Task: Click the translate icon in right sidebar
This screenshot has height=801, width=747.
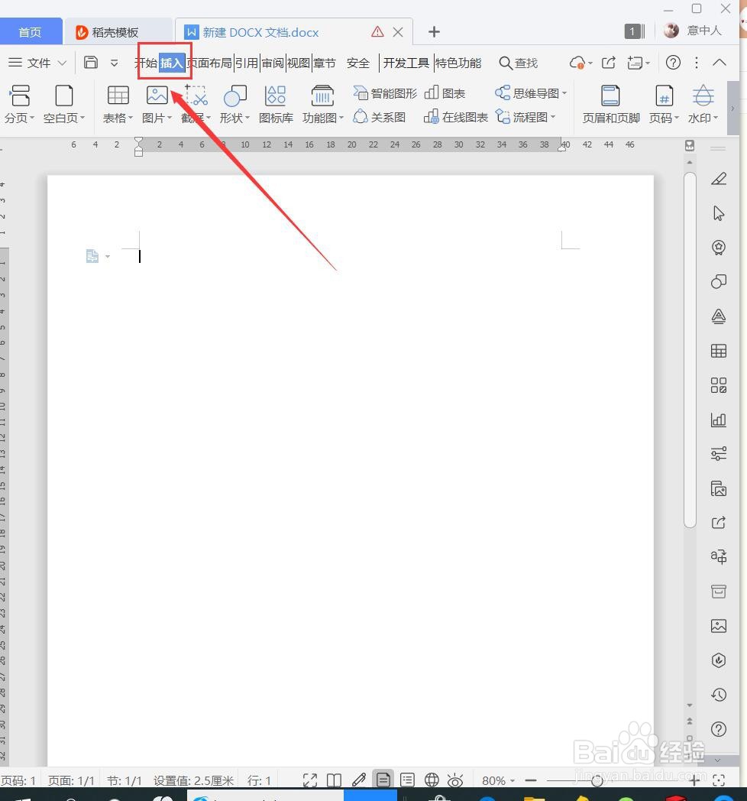Action: coord(719,556)
